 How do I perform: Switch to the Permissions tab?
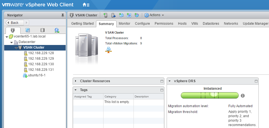click(x=164, y=24)
